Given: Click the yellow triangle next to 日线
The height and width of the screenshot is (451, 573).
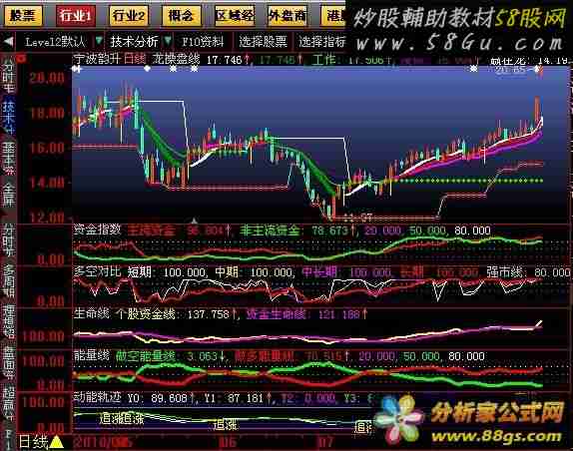Looking at the screenshot, I should pyautogui.click(x=56, y=442).
